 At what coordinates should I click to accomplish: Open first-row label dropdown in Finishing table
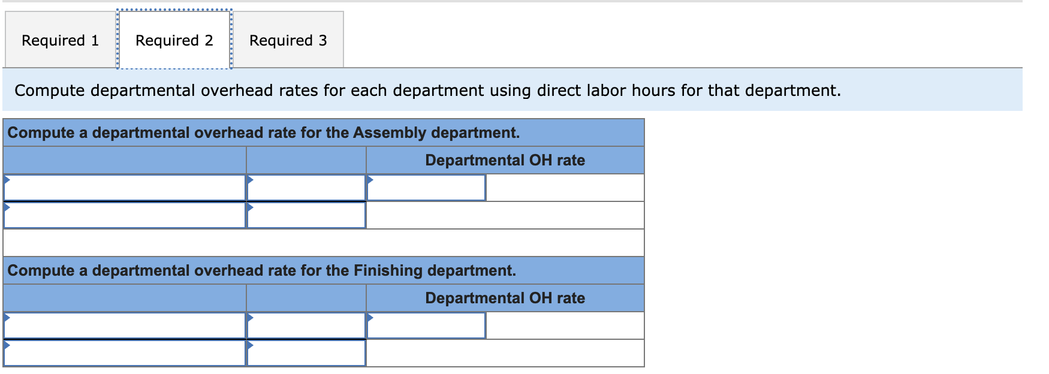point(125,325)
